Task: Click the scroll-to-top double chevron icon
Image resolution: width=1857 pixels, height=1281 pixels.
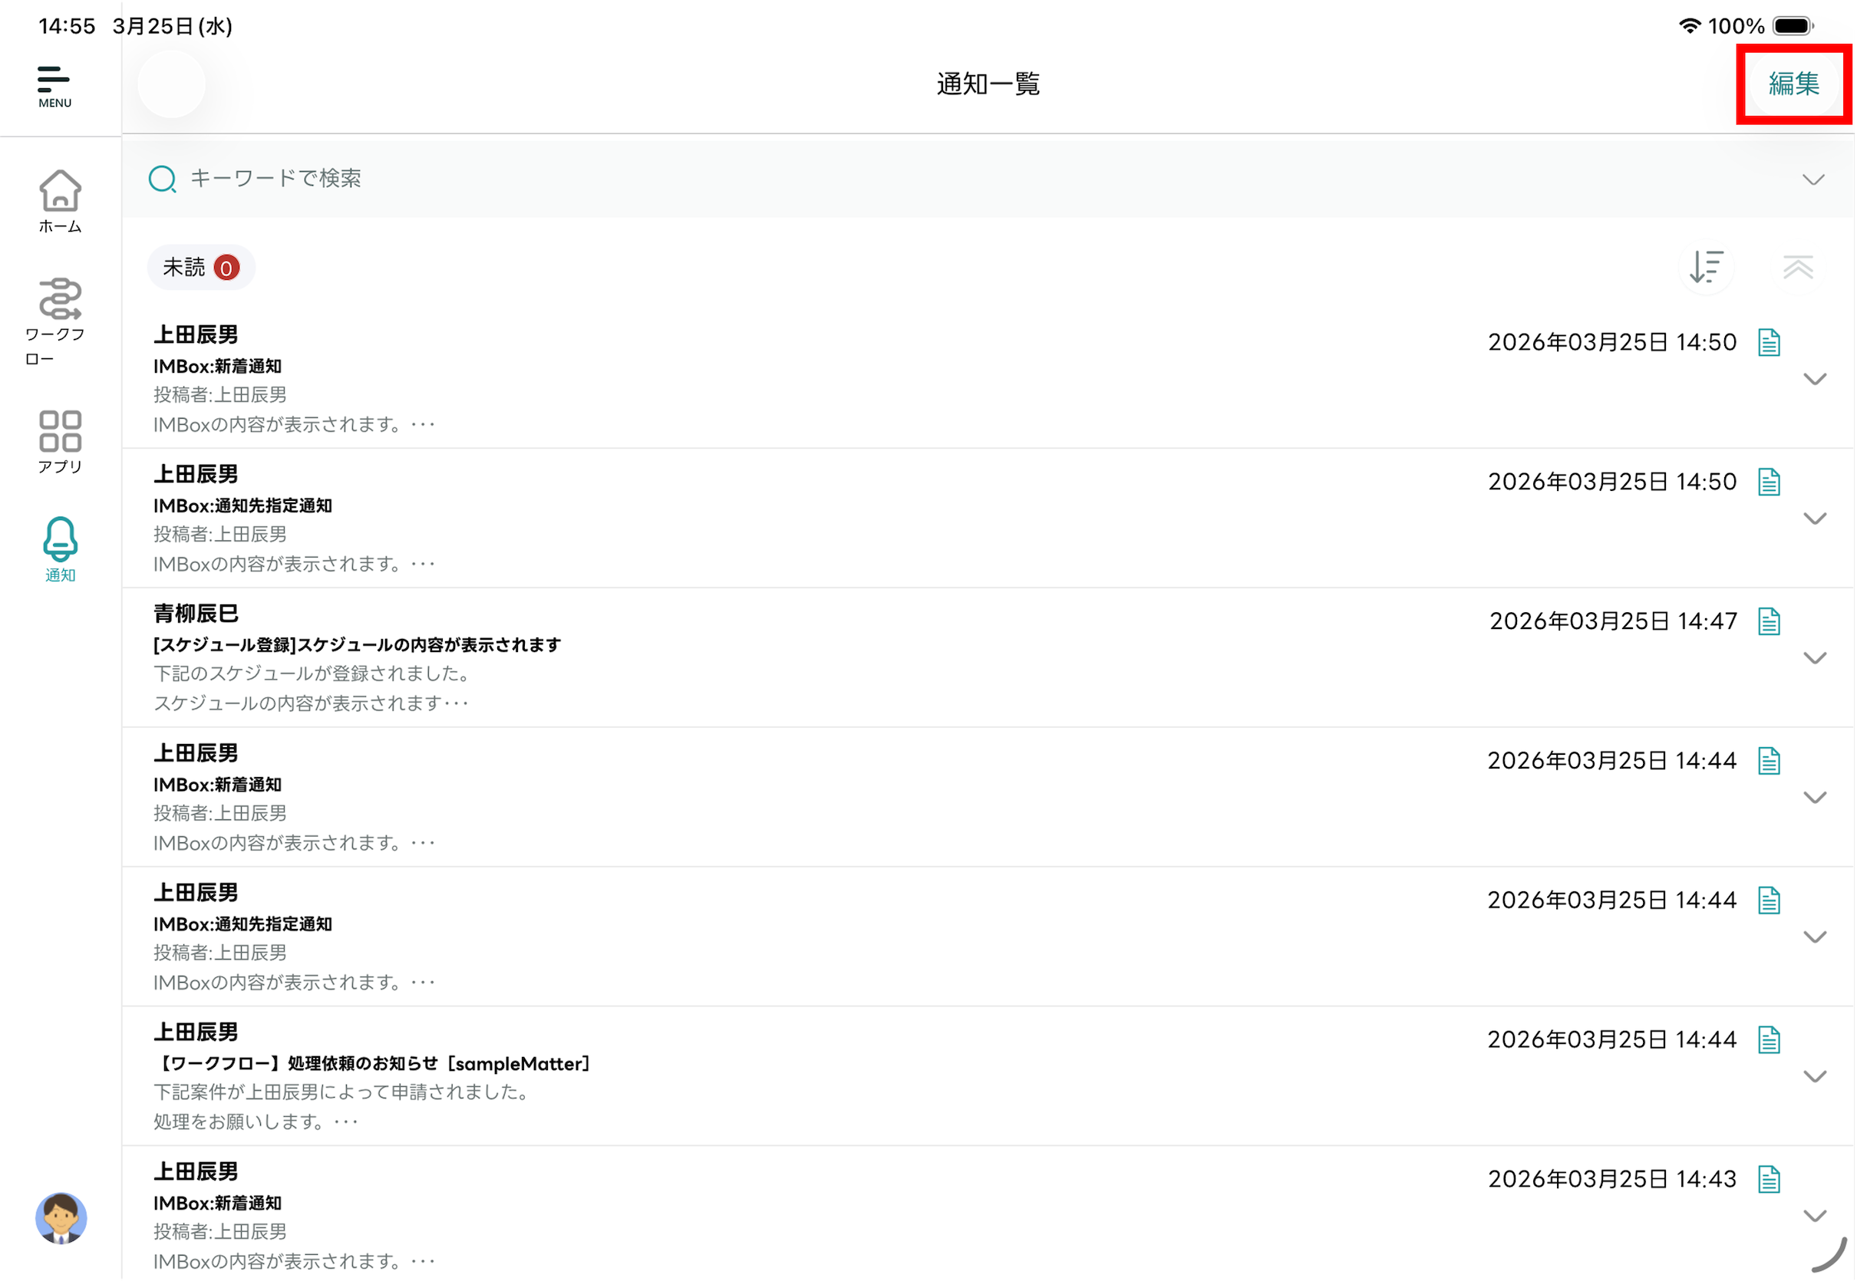Action: tap(1798, 267)
